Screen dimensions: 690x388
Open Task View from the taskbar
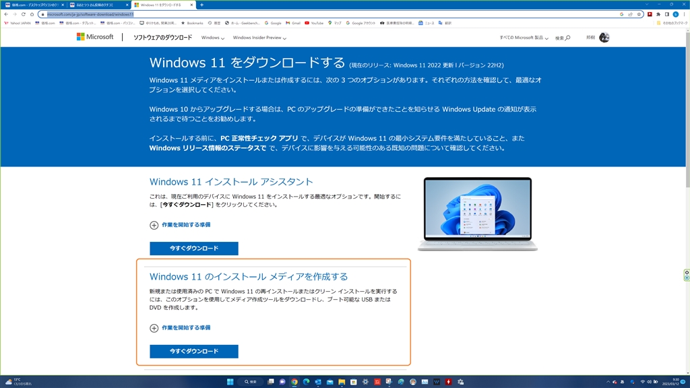(271, 382)
